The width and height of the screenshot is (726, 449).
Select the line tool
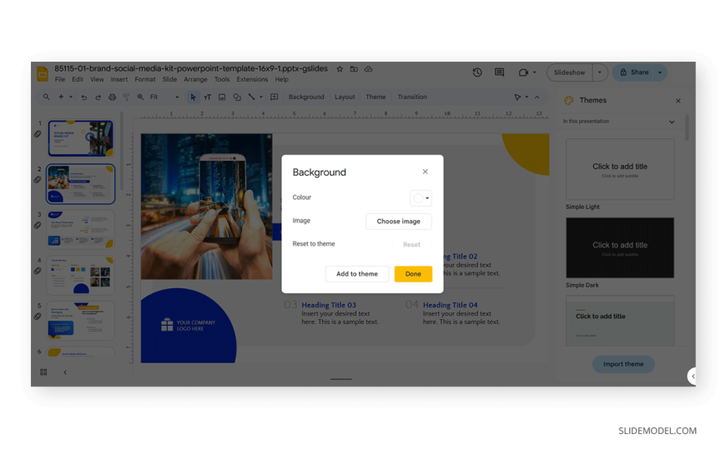pos(251,97)
